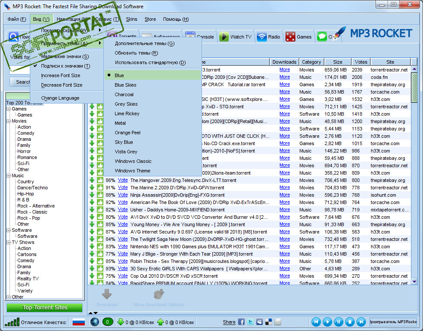
Task: Click previous track player button
Action: (316, 322)
